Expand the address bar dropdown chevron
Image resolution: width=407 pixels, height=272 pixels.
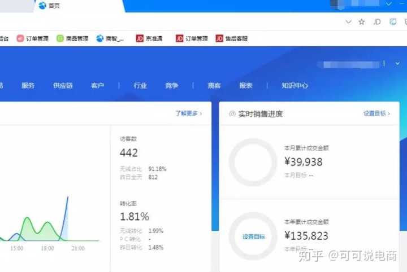point(348,22)
